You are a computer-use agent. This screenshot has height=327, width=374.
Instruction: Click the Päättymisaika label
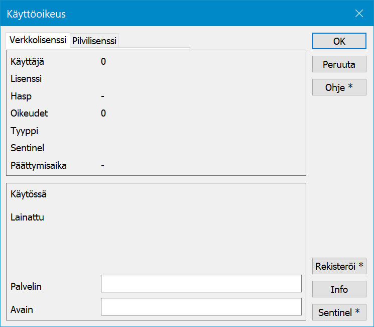pyautogui.click(x=39, y=165)
